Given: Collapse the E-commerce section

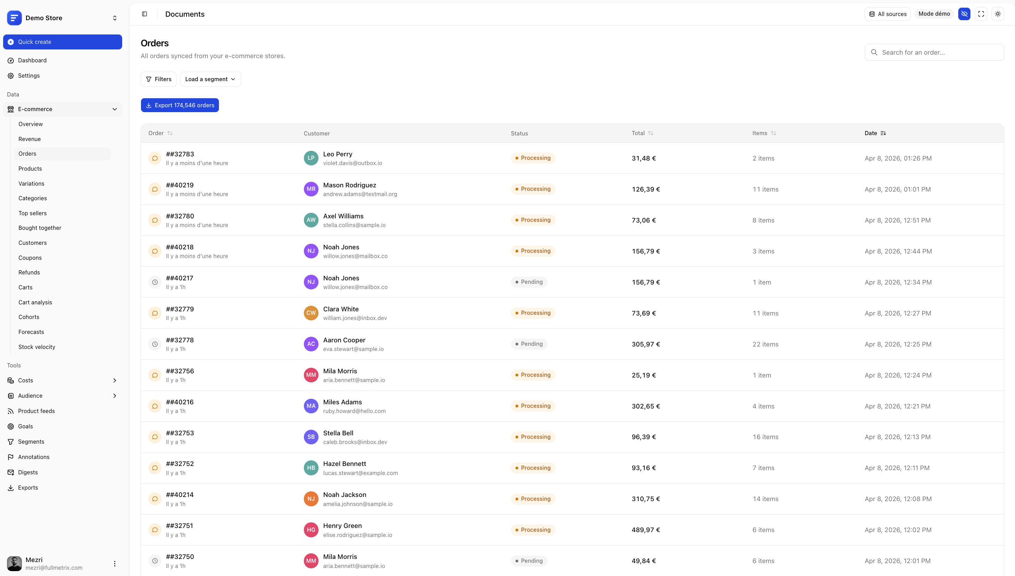Looking at the screenshot, I should click(x=114, y=109).
